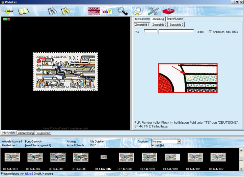Toggle the 'Anpassen, max. 100%' checkbox
244x177 pixels.
click(x=210, y=32)
